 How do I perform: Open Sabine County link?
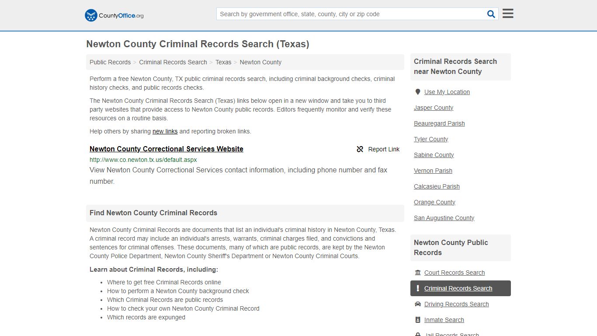point(434,155)
